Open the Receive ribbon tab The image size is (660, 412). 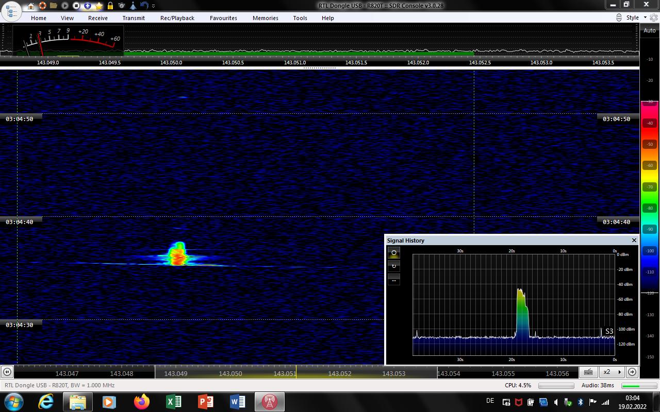(98, 18)
